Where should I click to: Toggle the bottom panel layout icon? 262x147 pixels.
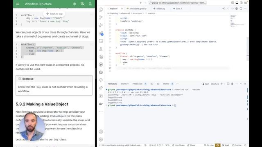[237, 3]
